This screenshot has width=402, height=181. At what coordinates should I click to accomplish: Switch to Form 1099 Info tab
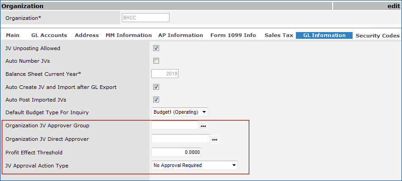coord(233,35)
